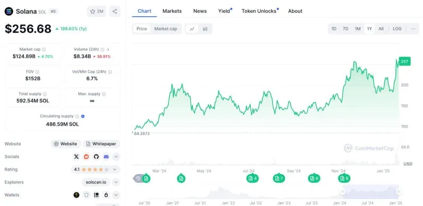
Task: Click the star watchlist icon
Action: point(93,11)
